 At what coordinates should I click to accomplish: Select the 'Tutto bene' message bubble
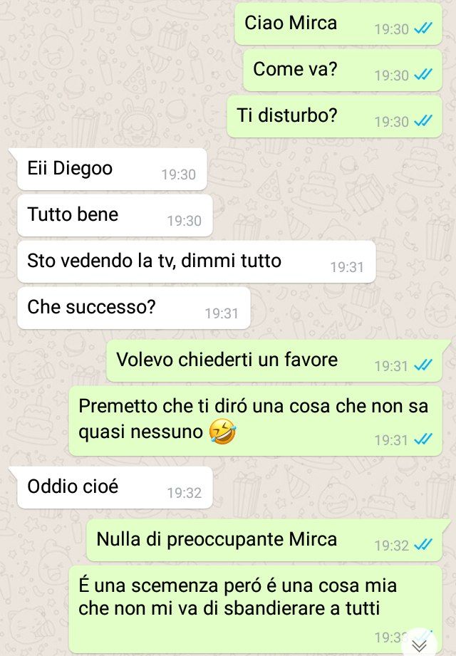point(115,215)
